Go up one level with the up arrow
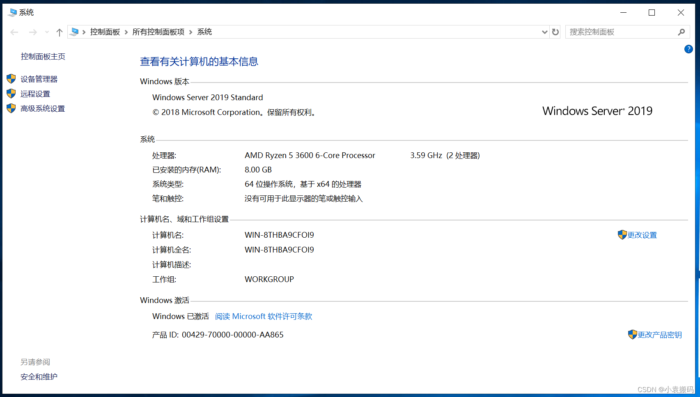700x397 pixels. coord(60,32)
